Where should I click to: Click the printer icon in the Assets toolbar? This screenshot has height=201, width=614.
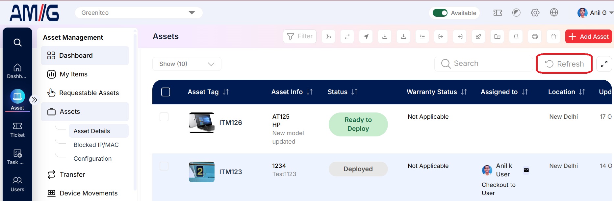click(x=535, y=36)
